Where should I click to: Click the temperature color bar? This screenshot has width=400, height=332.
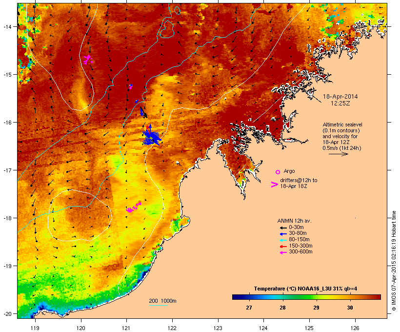tap(306, 297)
